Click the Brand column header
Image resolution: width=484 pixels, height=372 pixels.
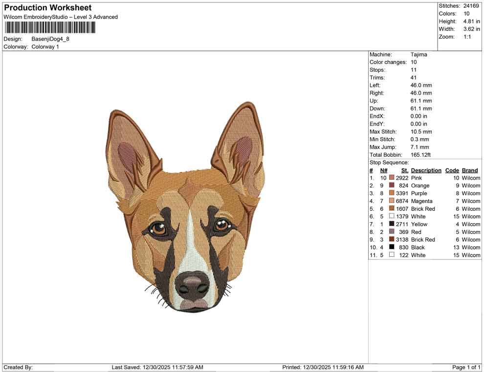(469, 170)
